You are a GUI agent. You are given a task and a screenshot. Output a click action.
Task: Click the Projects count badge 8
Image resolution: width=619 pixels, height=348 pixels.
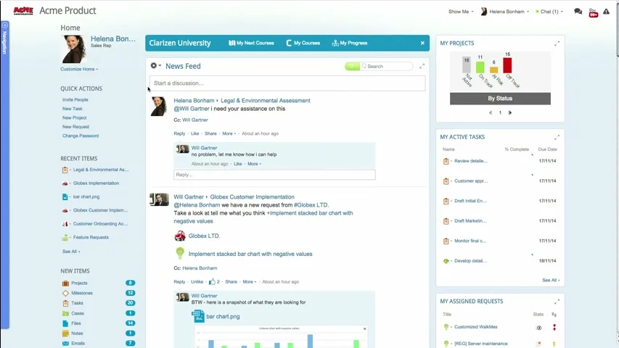[131, 283]
